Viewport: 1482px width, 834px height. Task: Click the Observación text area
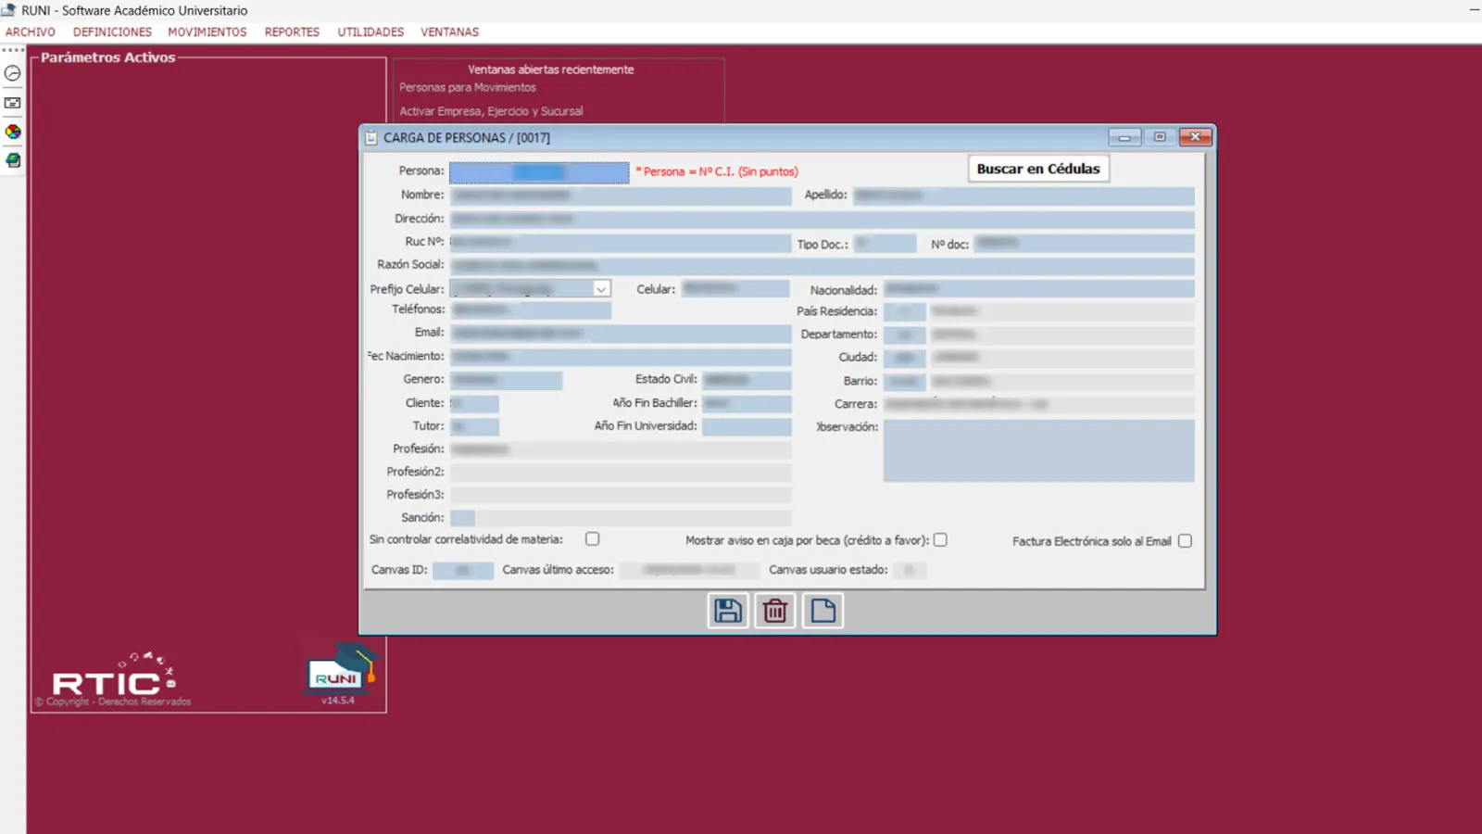(x=1038, y=450)
